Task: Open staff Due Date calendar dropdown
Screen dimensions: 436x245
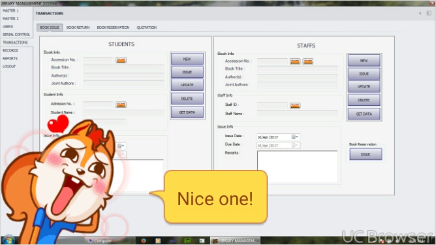Action: [295, 145]
